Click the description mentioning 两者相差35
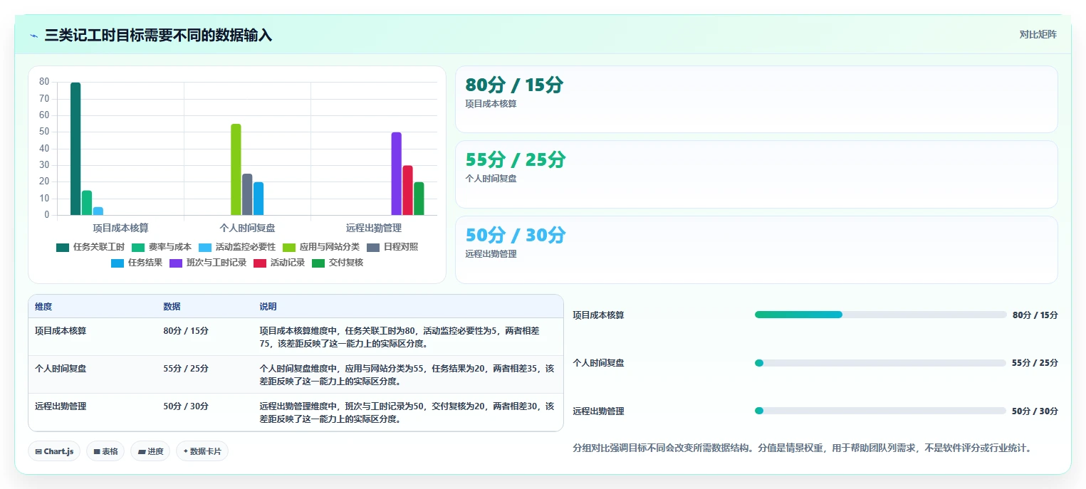Viewport: 1086px width, 489px height. pyautogui.click(x=407, y=375)
